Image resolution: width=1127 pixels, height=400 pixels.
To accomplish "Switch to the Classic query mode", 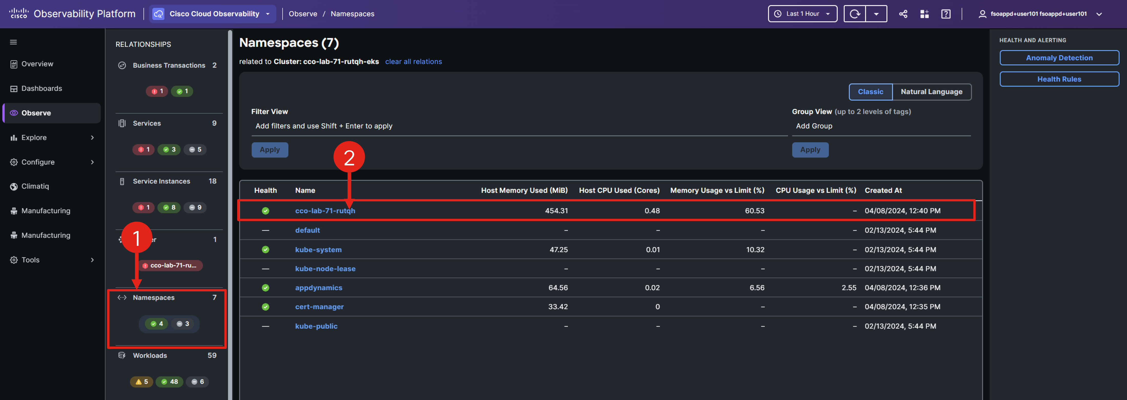I will click(870, 92).
